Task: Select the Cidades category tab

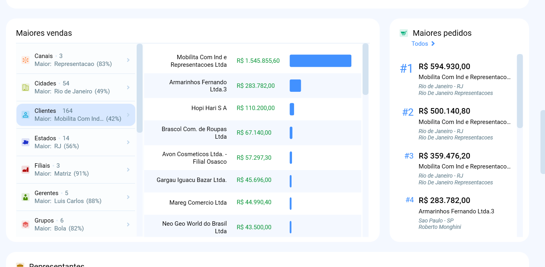Action: [76, 87]
